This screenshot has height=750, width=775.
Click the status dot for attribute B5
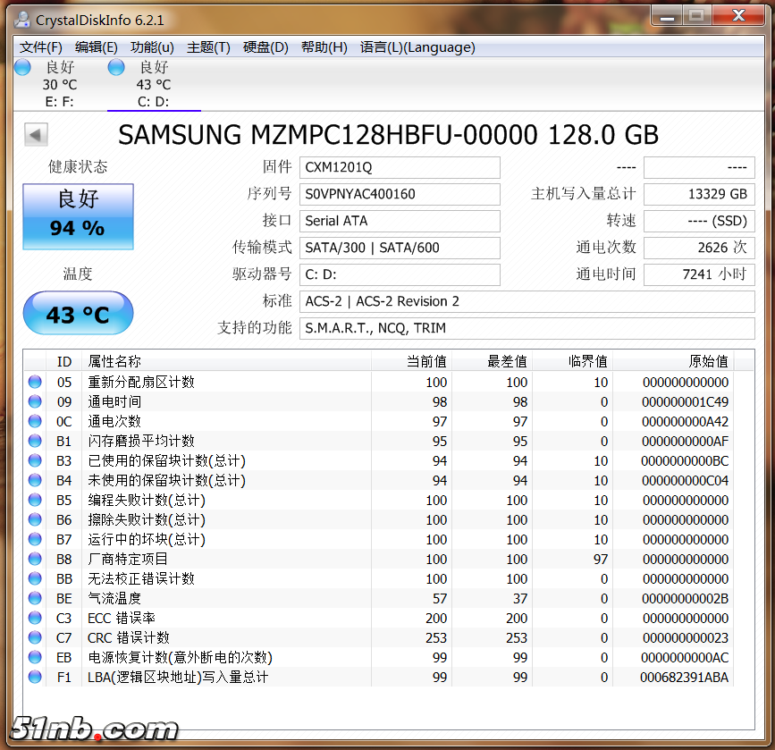point(35,500)
